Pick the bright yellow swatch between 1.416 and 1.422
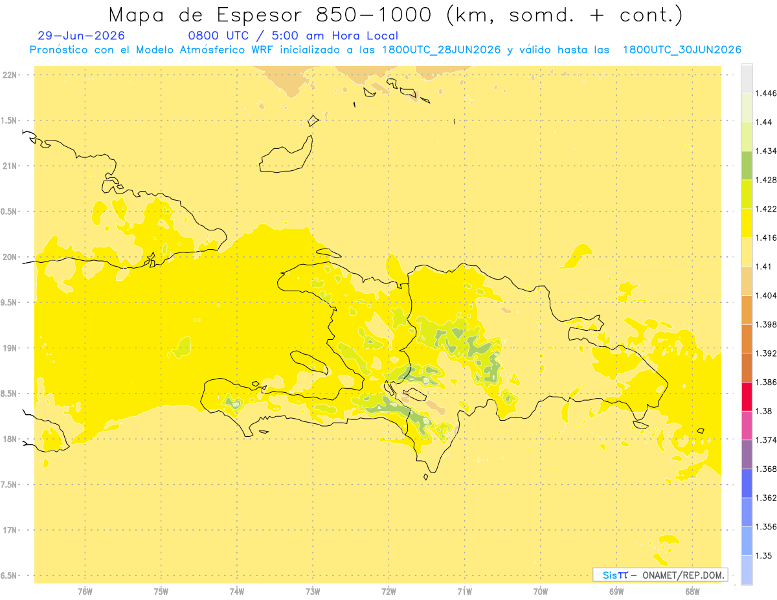This screenshot has height=600, width=777. (747, 223)
